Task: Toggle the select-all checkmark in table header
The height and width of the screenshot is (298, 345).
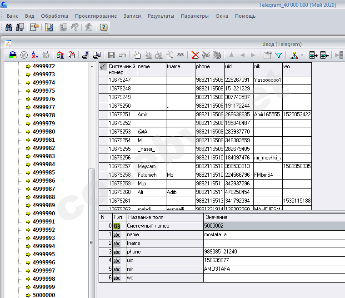Action: (x=103, y=67)
